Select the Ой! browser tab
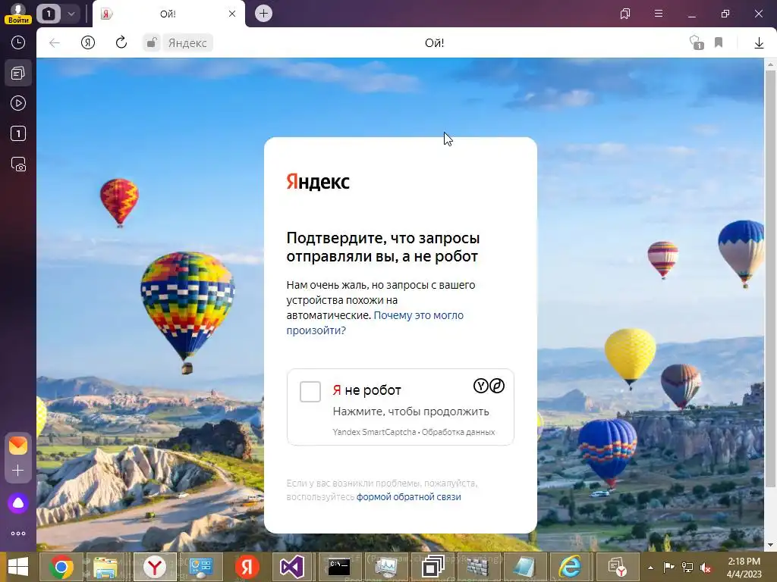 168,14
